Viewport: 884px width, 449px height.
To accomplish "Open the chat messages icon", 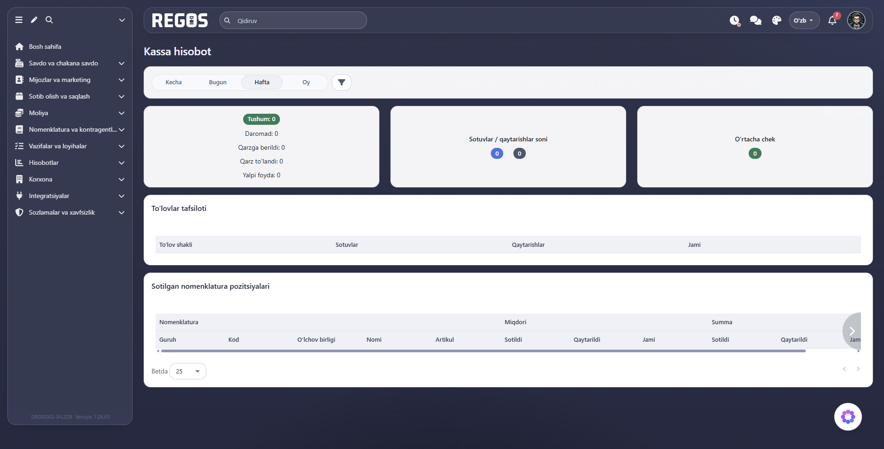I will click(756, 20).
